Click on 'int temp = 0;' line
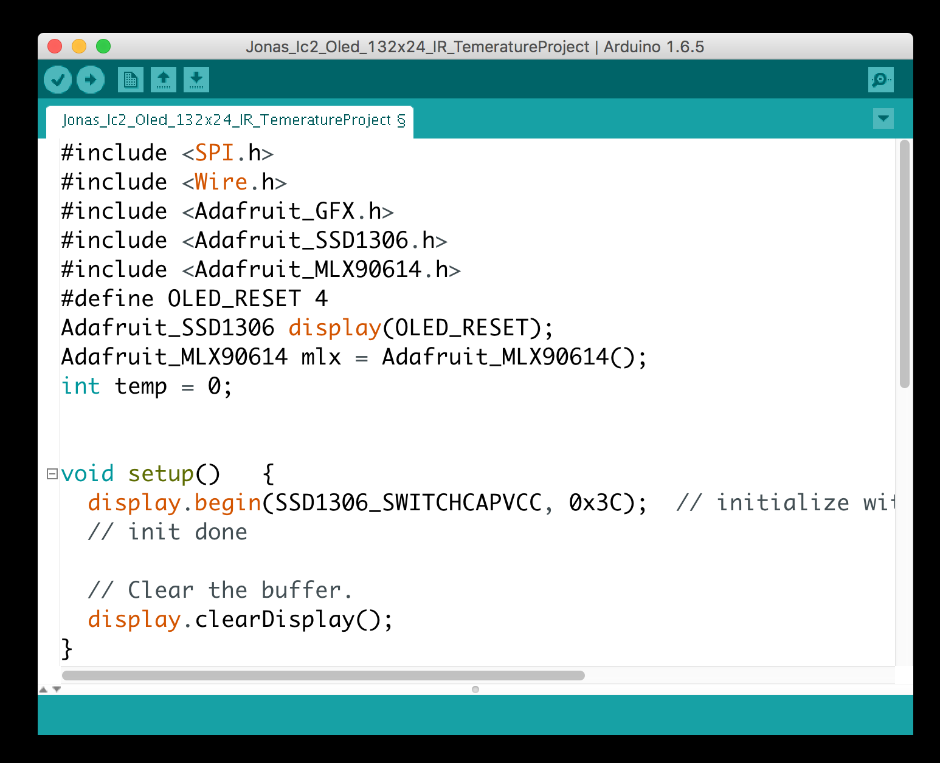Image resolution: width=940 pixels, height=763 pixels. point(147,386)
